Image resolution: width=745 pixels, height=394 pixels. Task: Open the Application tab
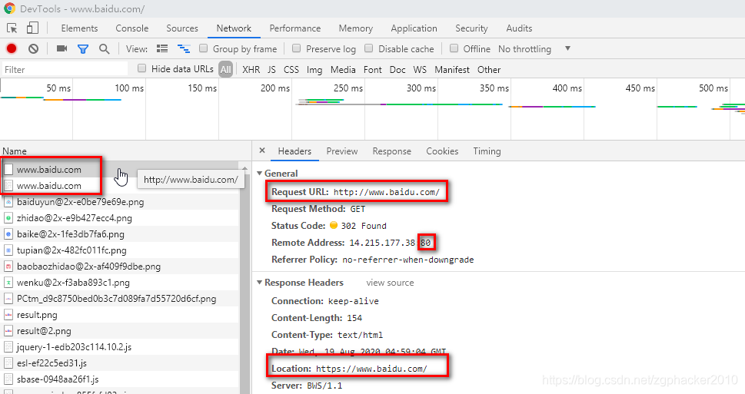[414, 28]
